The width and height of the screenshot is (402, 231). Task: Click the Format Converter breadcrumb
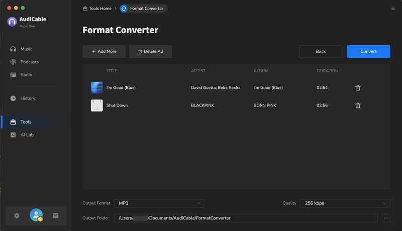pos(144,9)
